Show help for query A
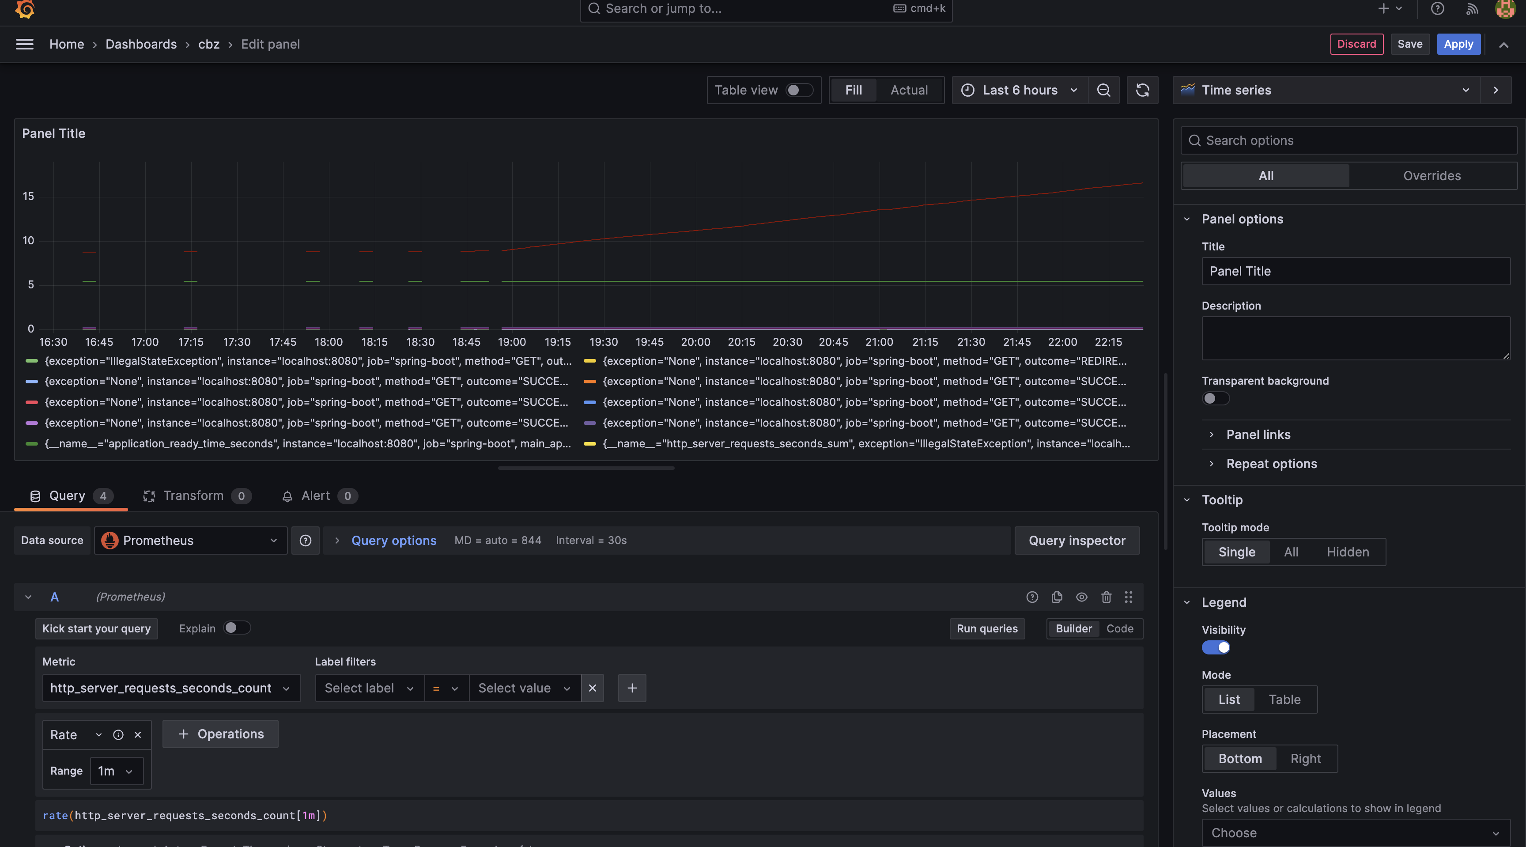 (1032, 597)
